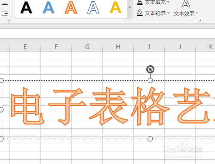This screenshot has width=215, height=164.
Task: Click the 文本轮廓 text outline icon
Action: 140,13
